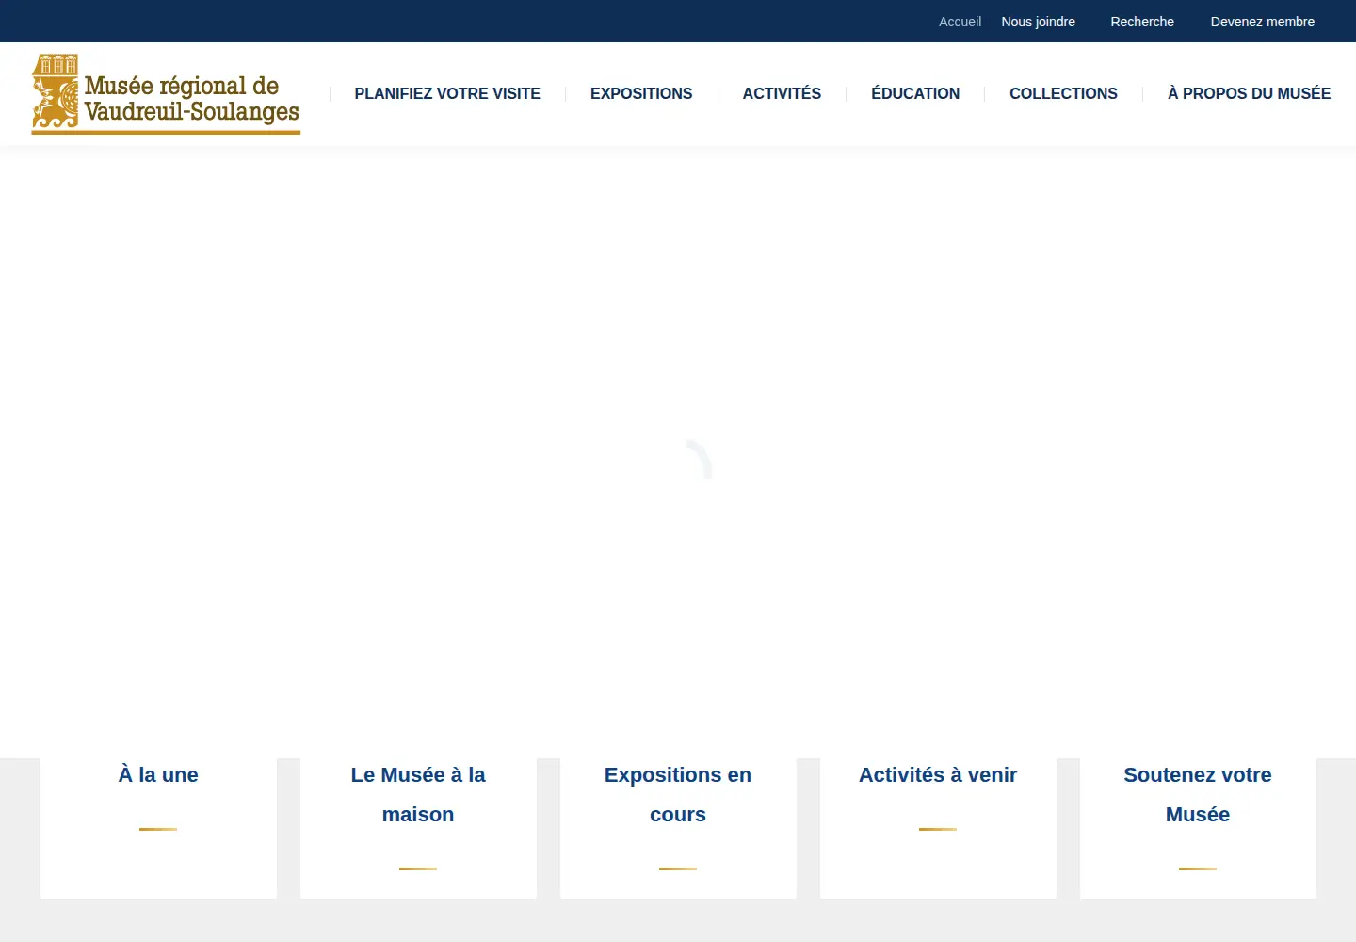Select the Expositions en cours card
This screenshot has width=1356, height=942.
tap(678, 828)
